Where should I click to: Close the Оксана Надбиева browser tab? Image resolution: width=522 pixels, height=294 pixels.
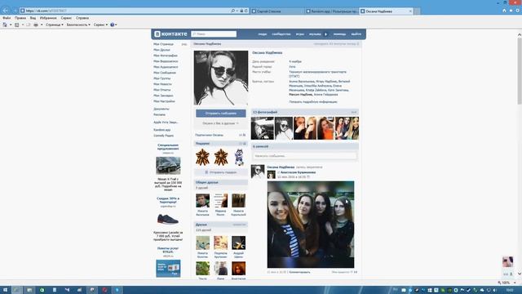(x=410, y=11)
